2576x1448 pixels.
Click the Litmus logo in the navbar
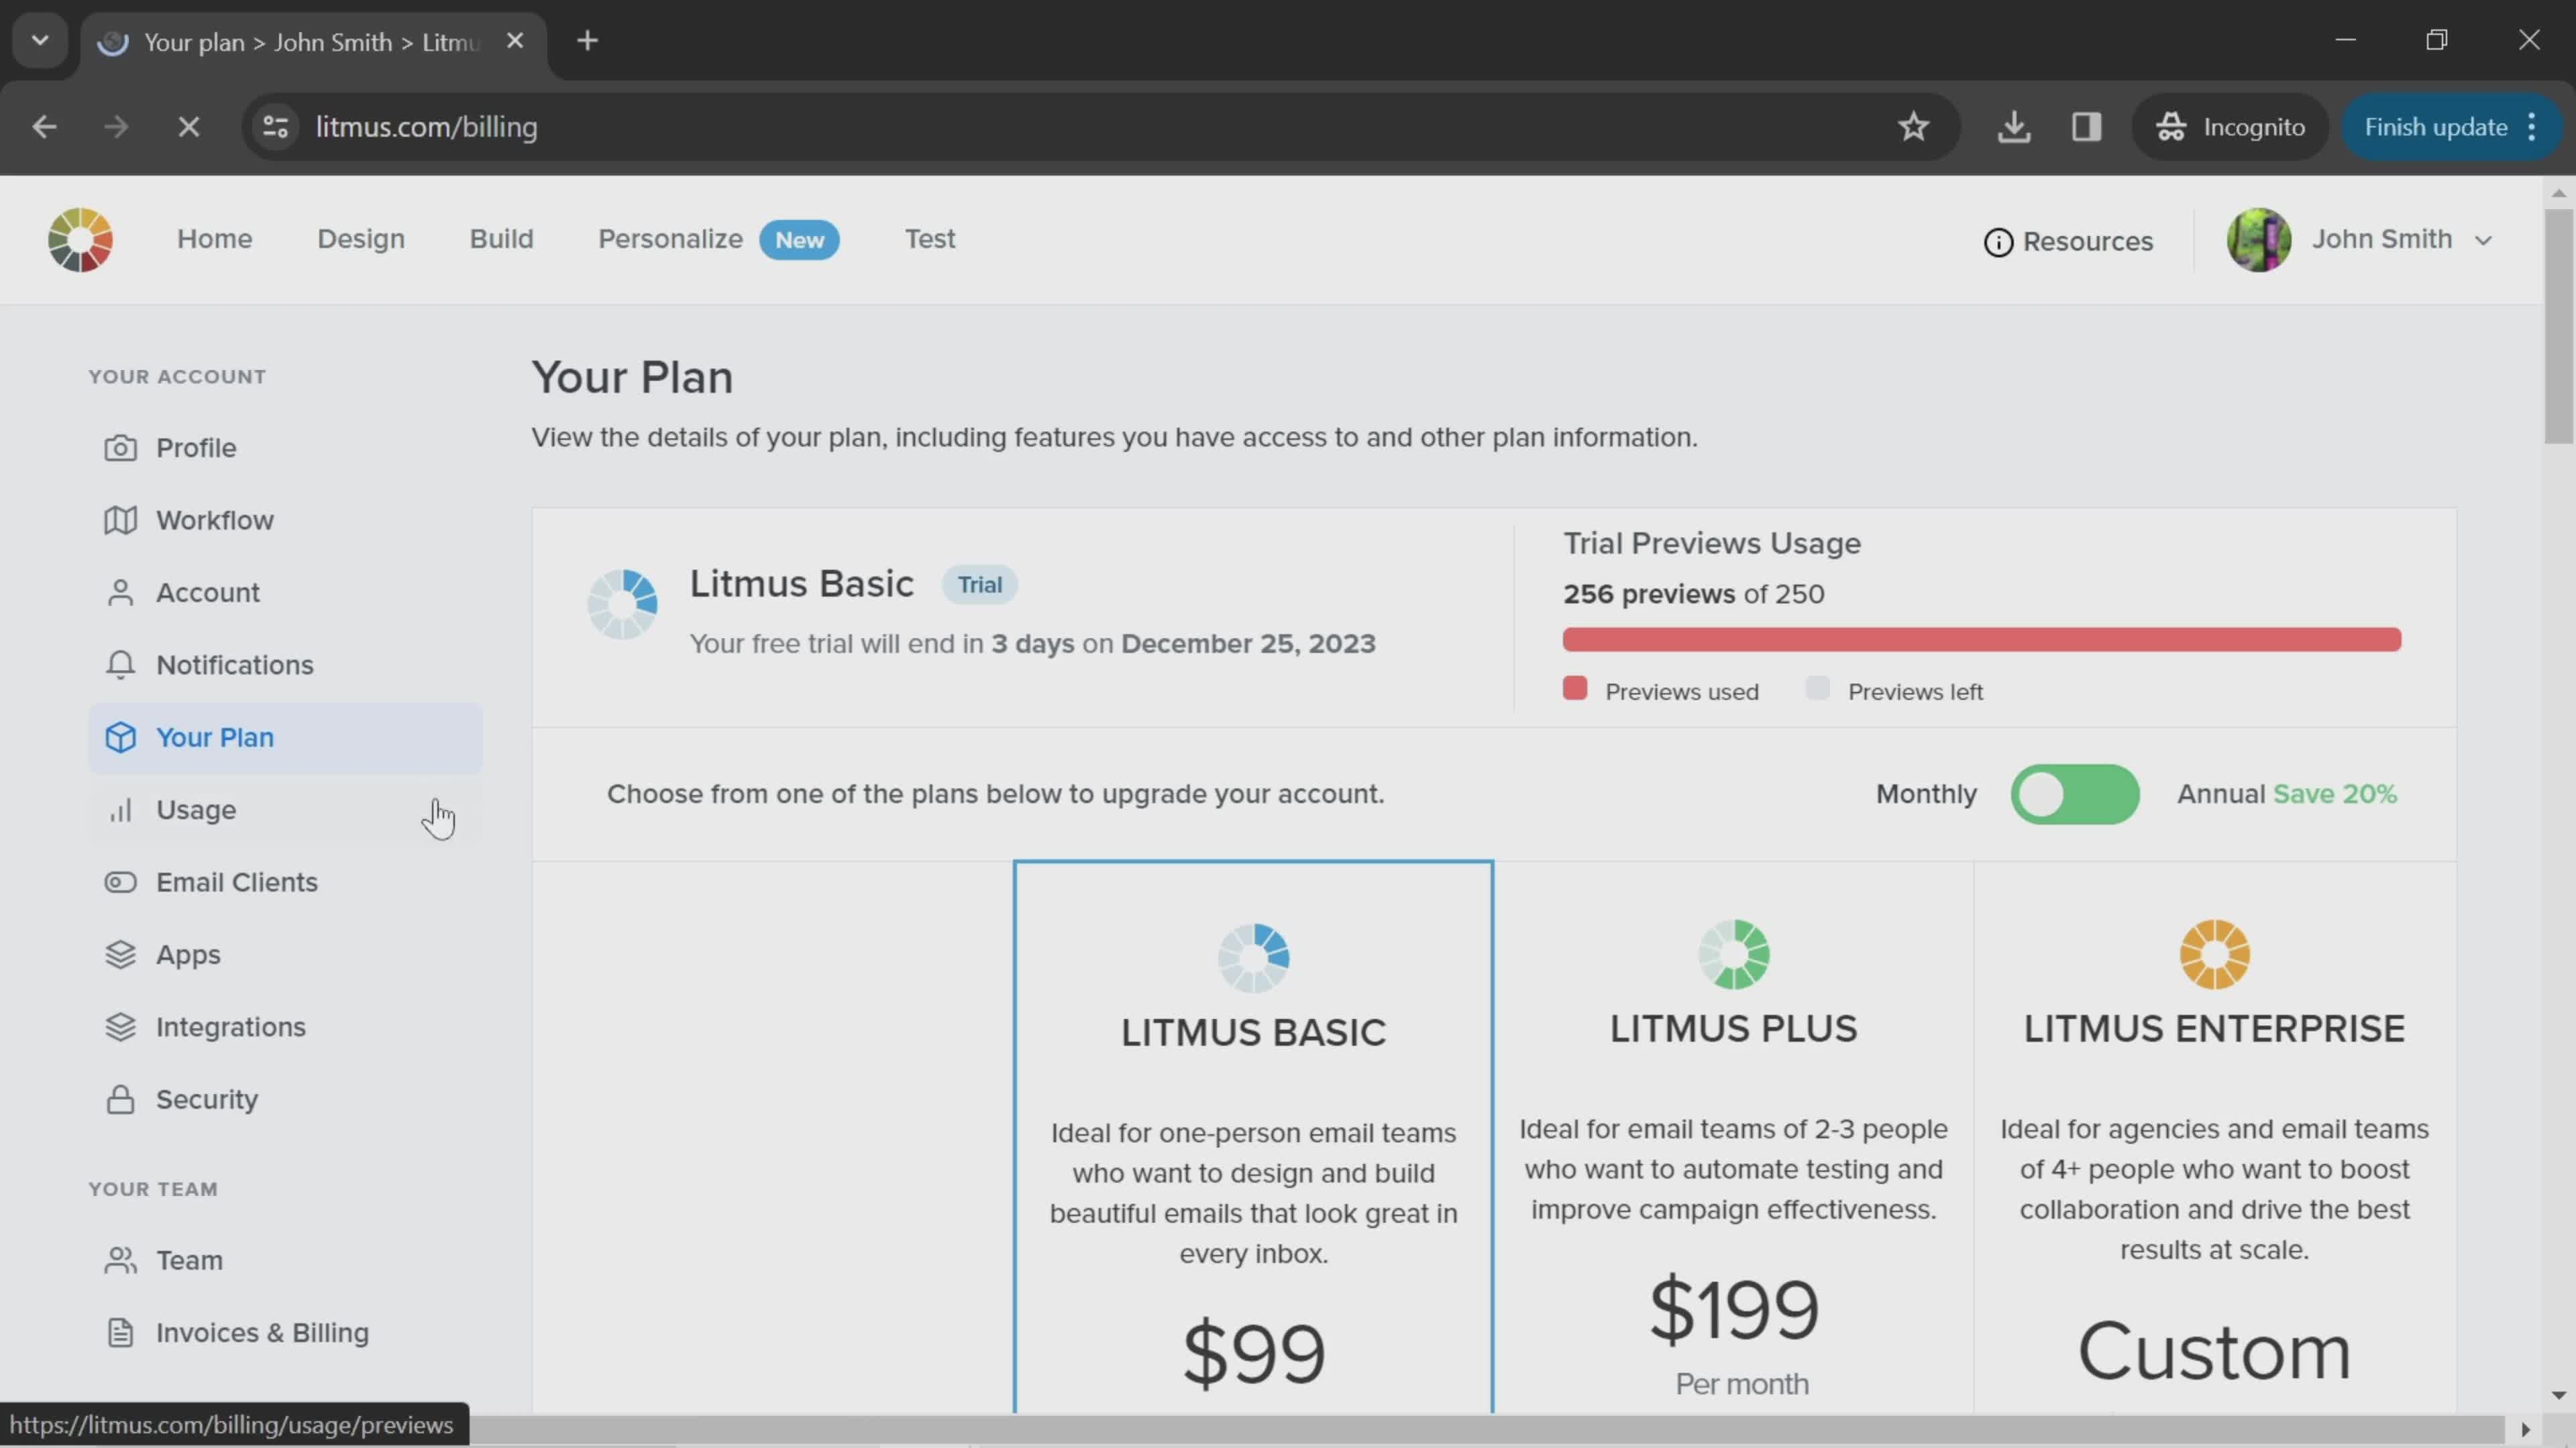coord(79,239)
